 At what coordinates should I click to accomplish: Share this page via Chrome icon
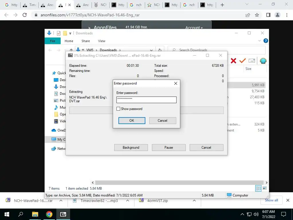pyautogui.click(x=248, y=15)
